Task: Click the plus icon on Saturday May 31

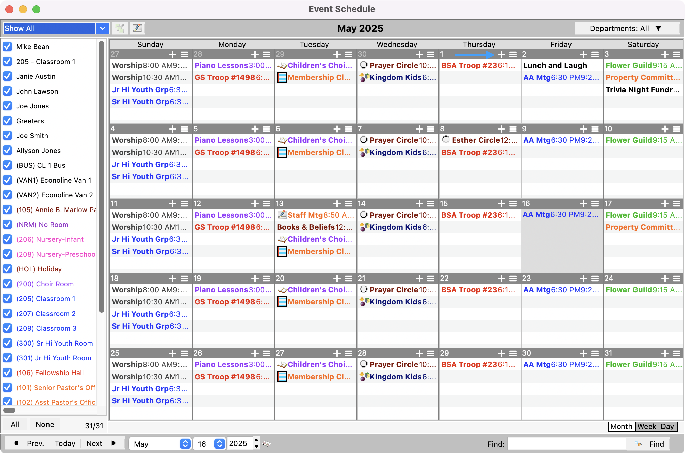Action: (665, 353)
